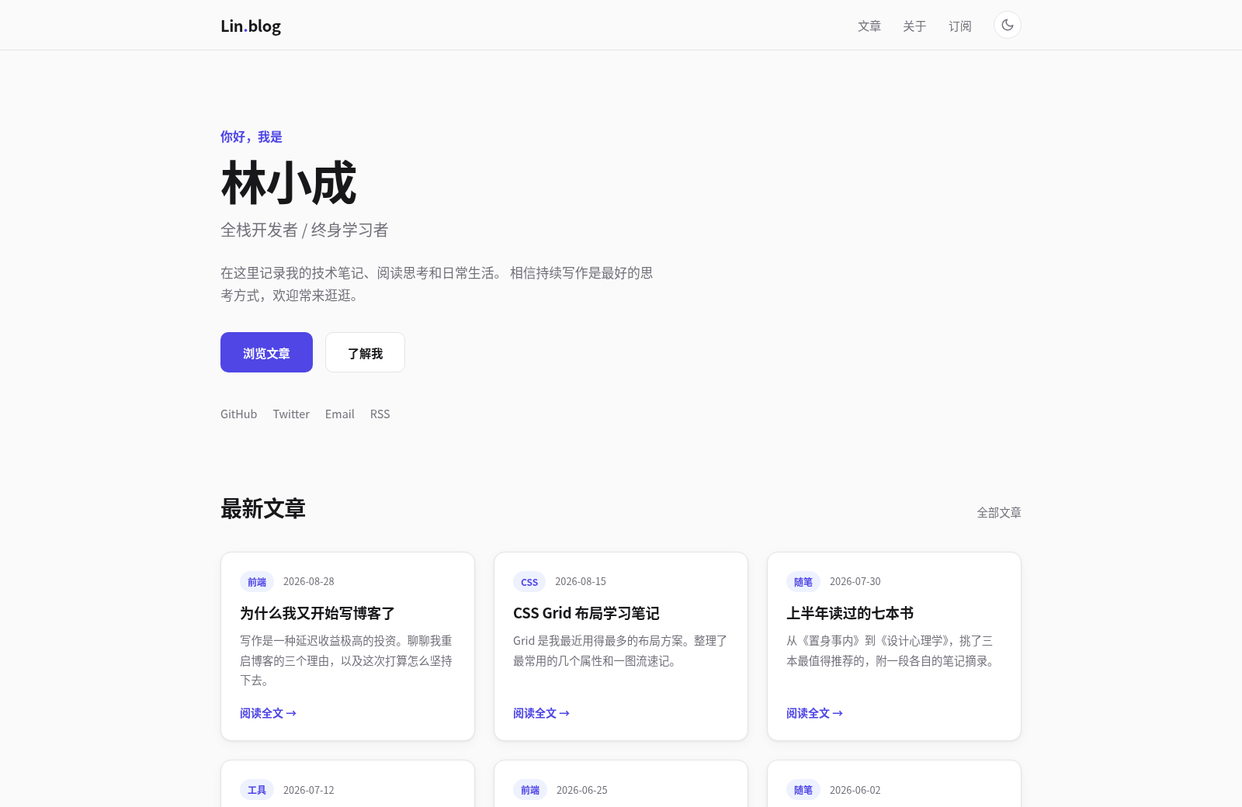The width and height of the screenshot is (1242, 807).
Task: Select the 前端 tag dated 2026-06-25
Action: coord(530,790)
